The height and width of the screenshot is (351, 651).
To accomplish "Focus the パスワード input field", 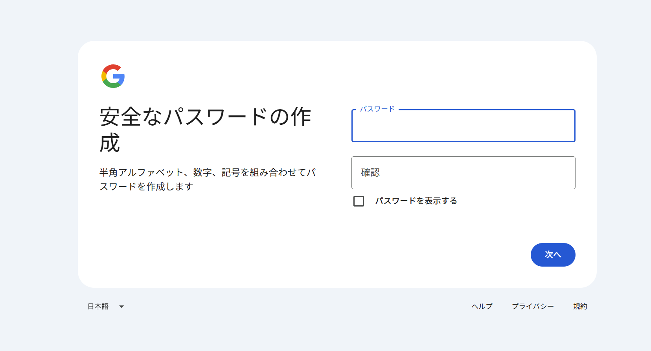I will point(463,126).
